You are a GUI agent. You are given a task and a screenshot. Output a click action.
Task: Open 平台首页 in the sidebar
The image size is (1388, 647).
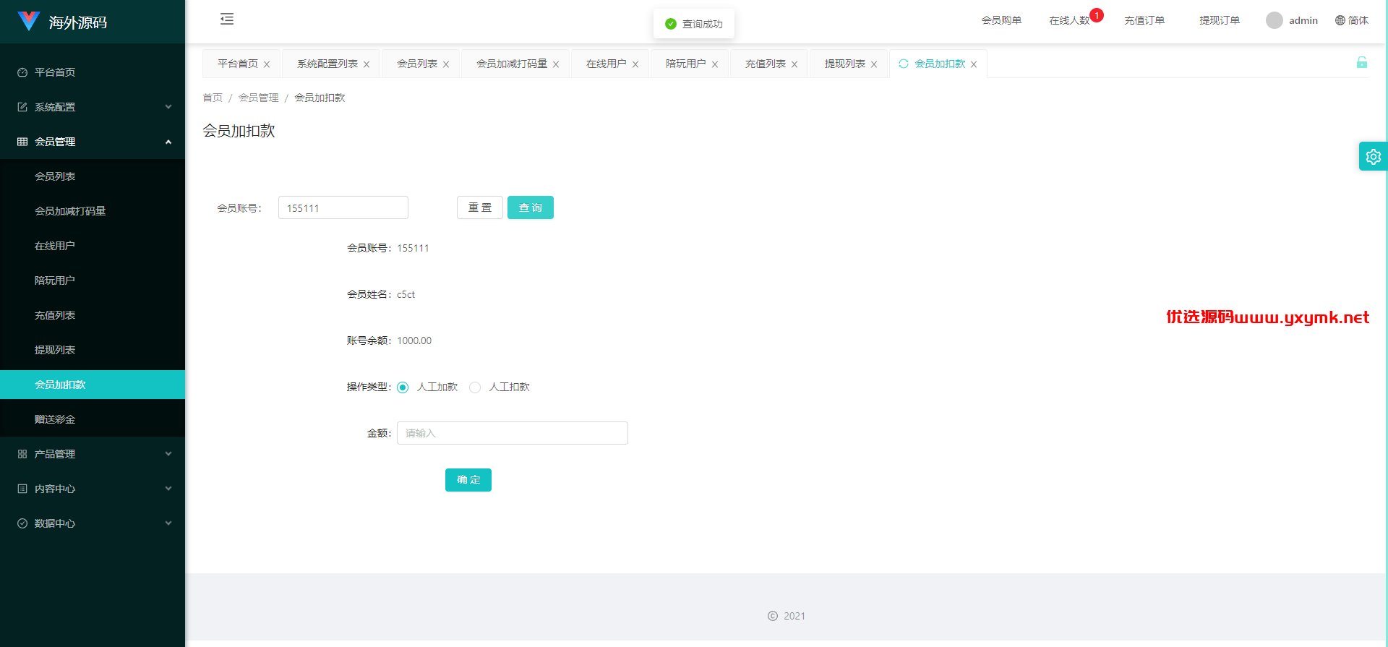93,72
